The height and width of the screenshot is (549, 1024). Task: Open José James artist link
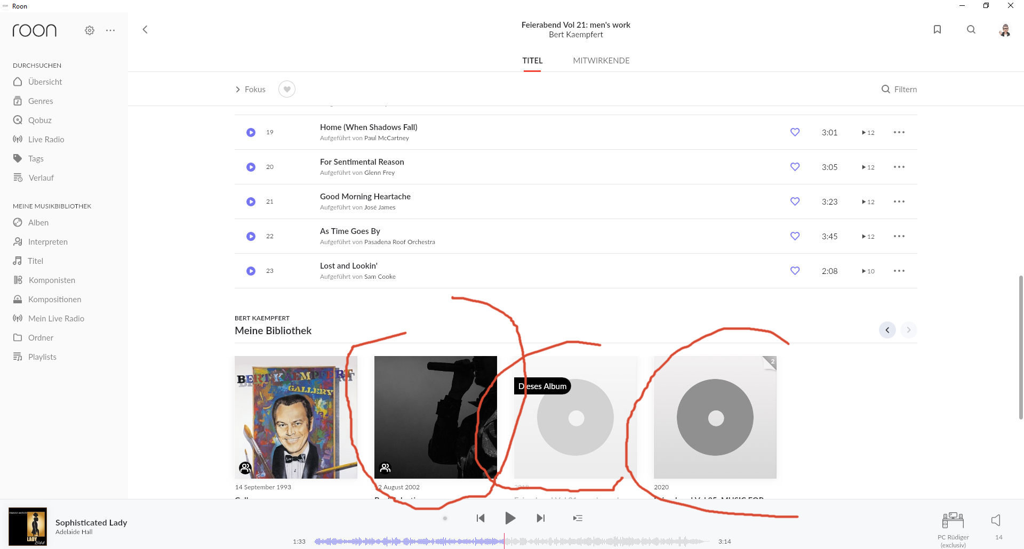(x=380, y=207)
